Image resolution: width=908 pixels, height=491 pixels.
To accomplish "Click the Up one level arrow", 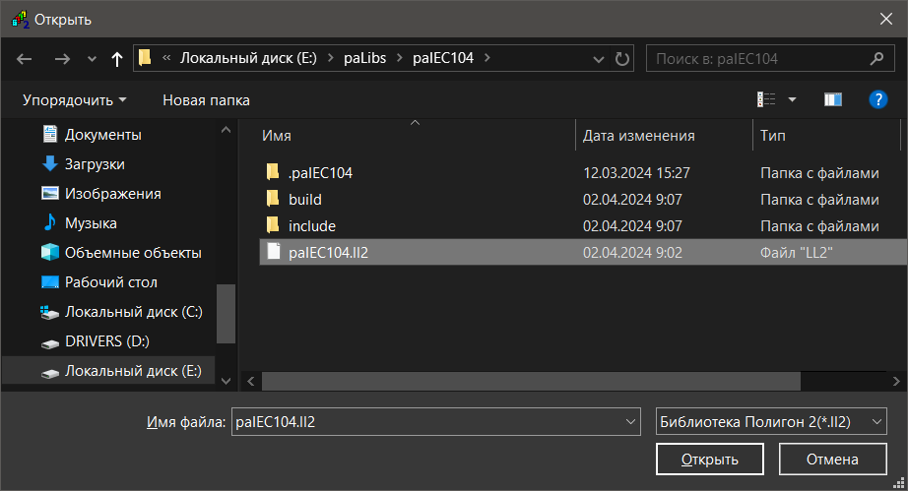I will [117, 59].
